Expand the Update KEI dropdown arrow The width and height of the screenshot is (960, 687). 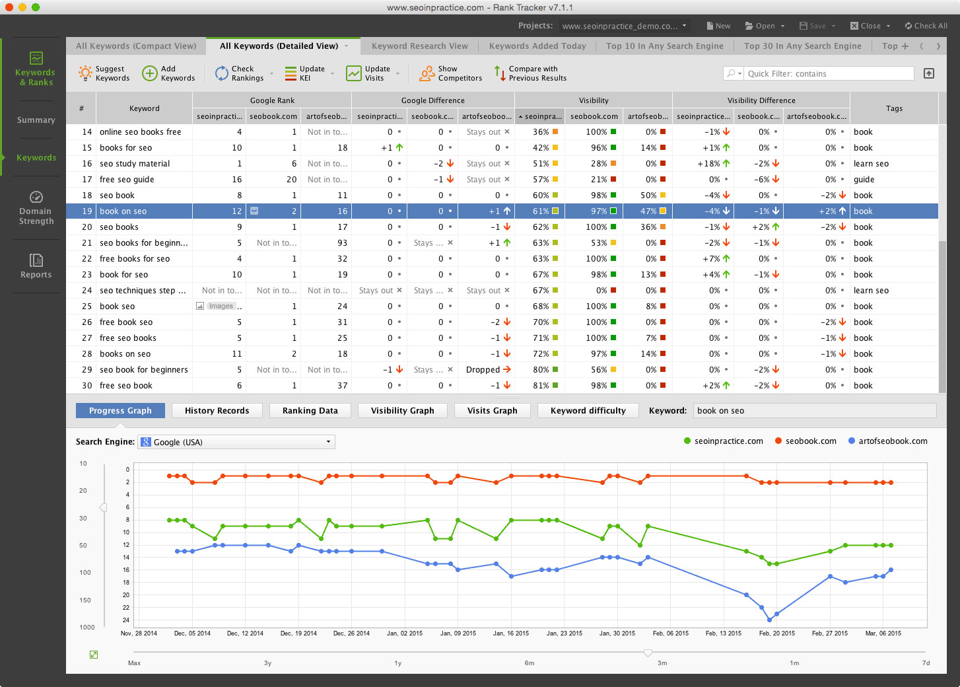(x=332, y=73)
